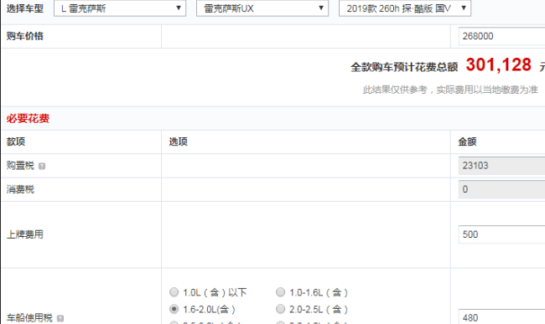Click the 购置税 amount field 23103

click(501, 166)
